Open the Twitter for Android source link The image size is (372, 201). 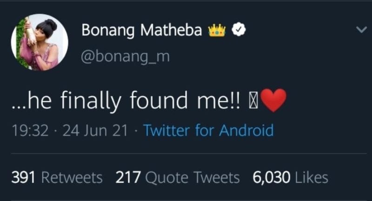[208, 131]
